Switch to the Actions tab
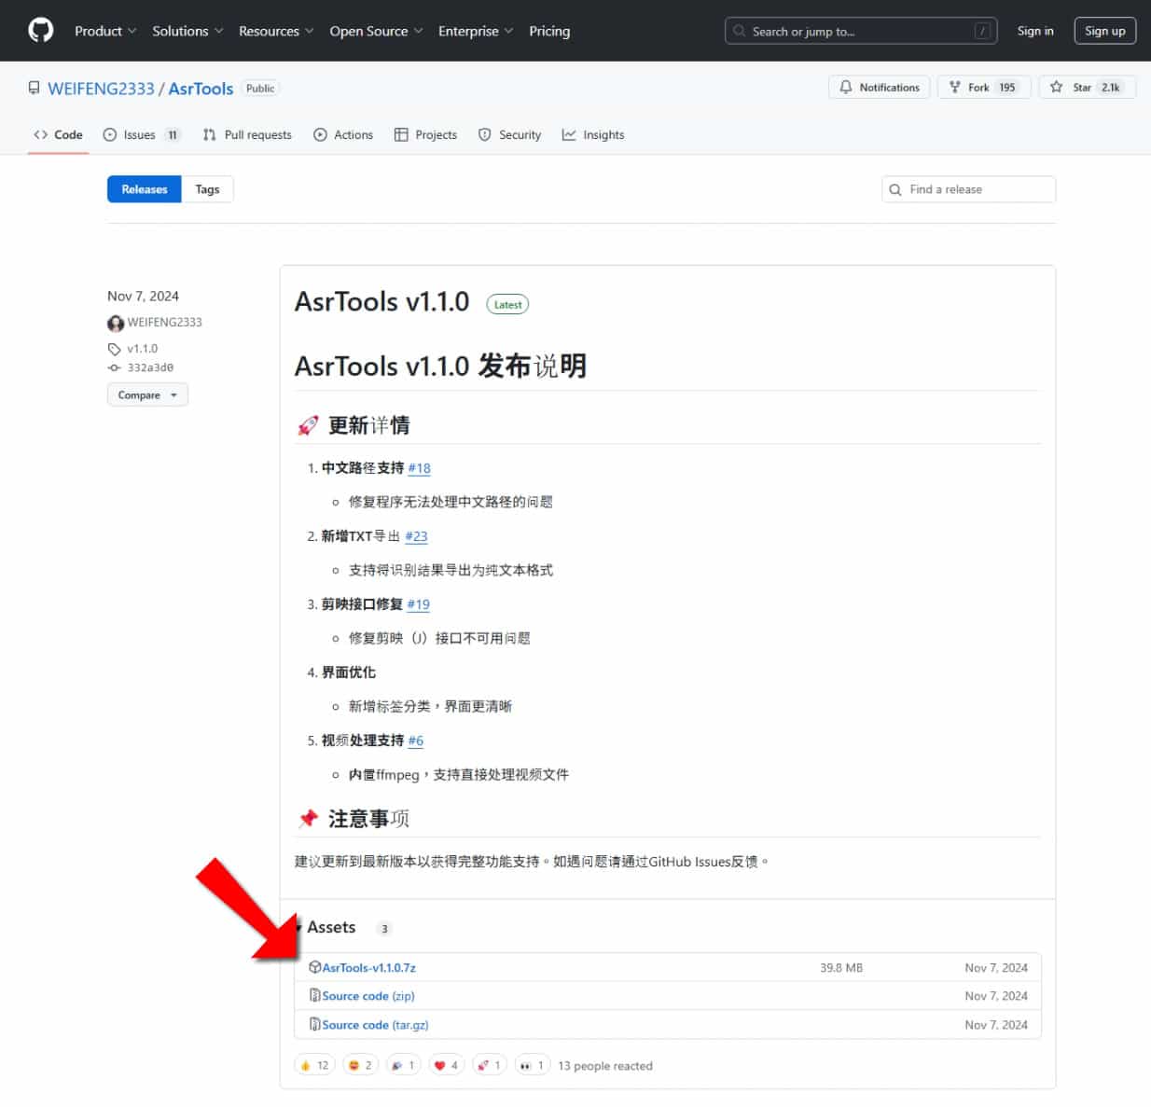Image resolution: width=1151 pixels, height=1107 pixels. coord(343,135)
